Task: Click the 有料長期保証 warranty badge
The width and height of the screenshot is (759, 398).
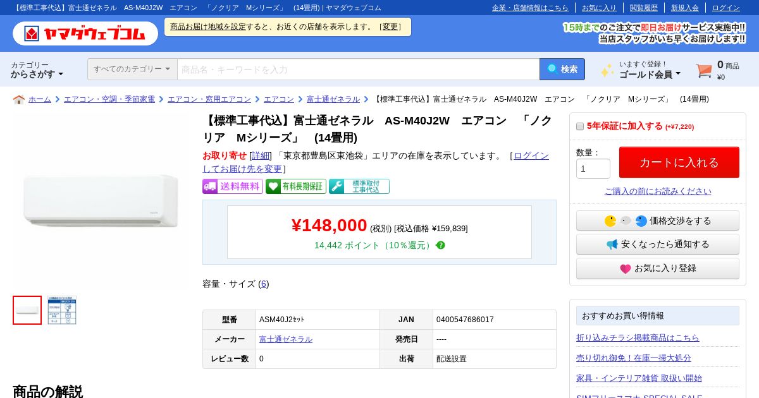Action: pos(296,186)
